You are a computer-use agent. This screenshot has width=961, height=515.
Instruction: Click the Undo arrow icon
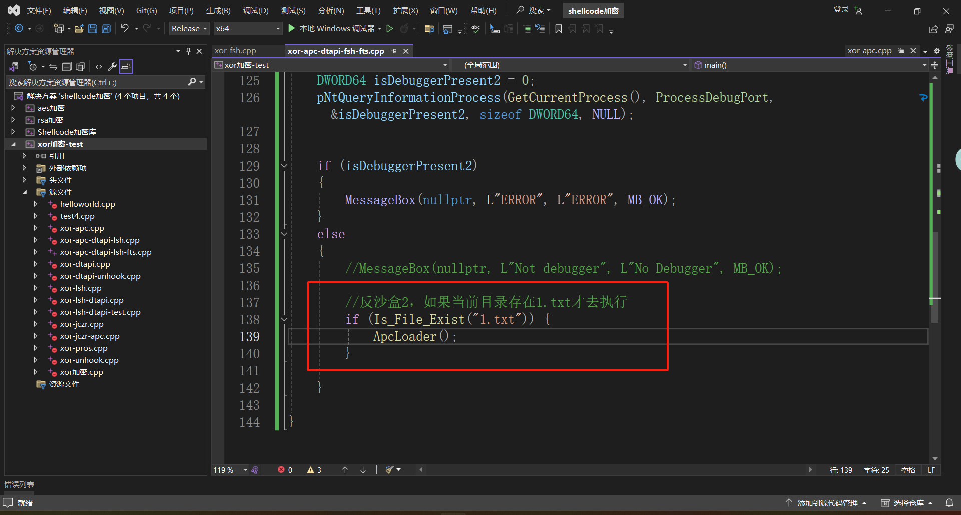pyautogui.click(x=125, y=29)
